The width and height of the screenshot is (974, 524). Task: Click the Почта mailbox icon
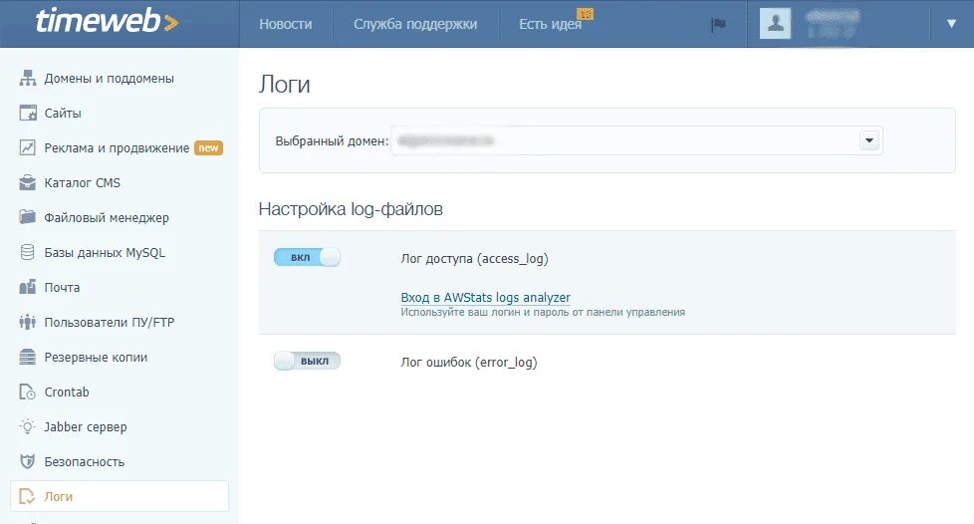point(27,287)
